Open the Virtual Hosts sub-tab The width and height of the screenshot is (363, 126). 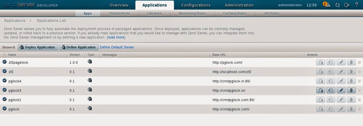pos(119,14)
